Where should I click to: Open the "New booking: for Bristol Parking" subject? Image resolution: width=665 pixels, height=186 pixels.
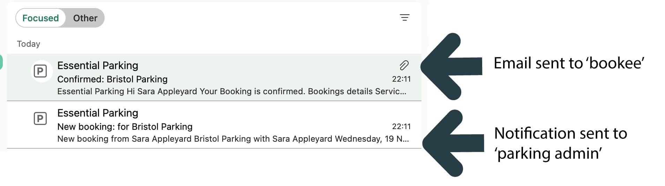click(125, 127)
